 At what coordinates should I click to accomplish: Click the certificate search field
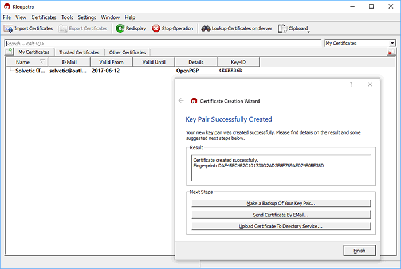click(x=163, y=43)
